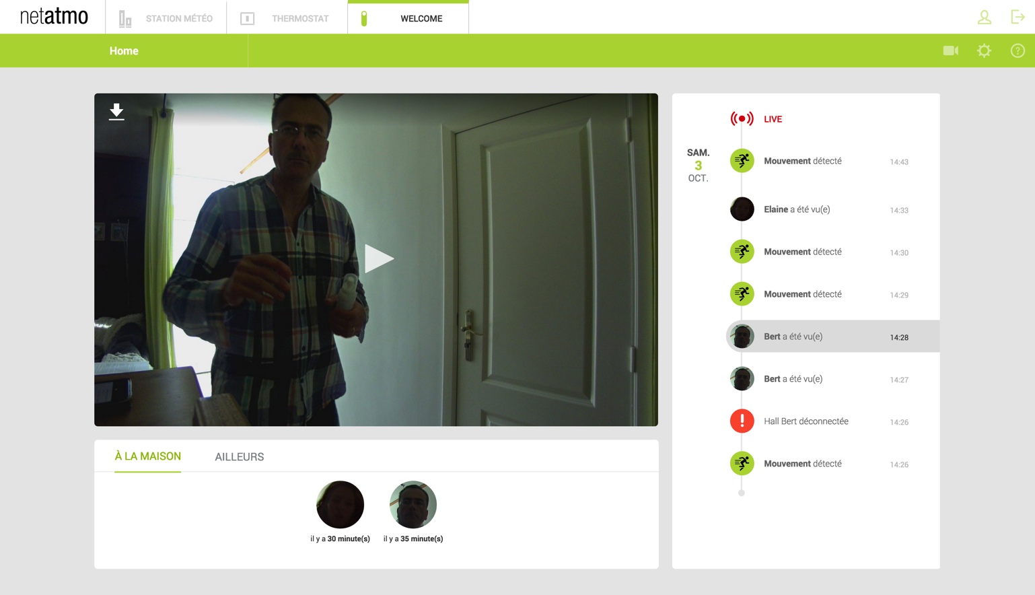Viewport: 1035px width, 595px height.
Task: Select the red alert Hall Bert déconnectée icon
Action: point(742,421)
